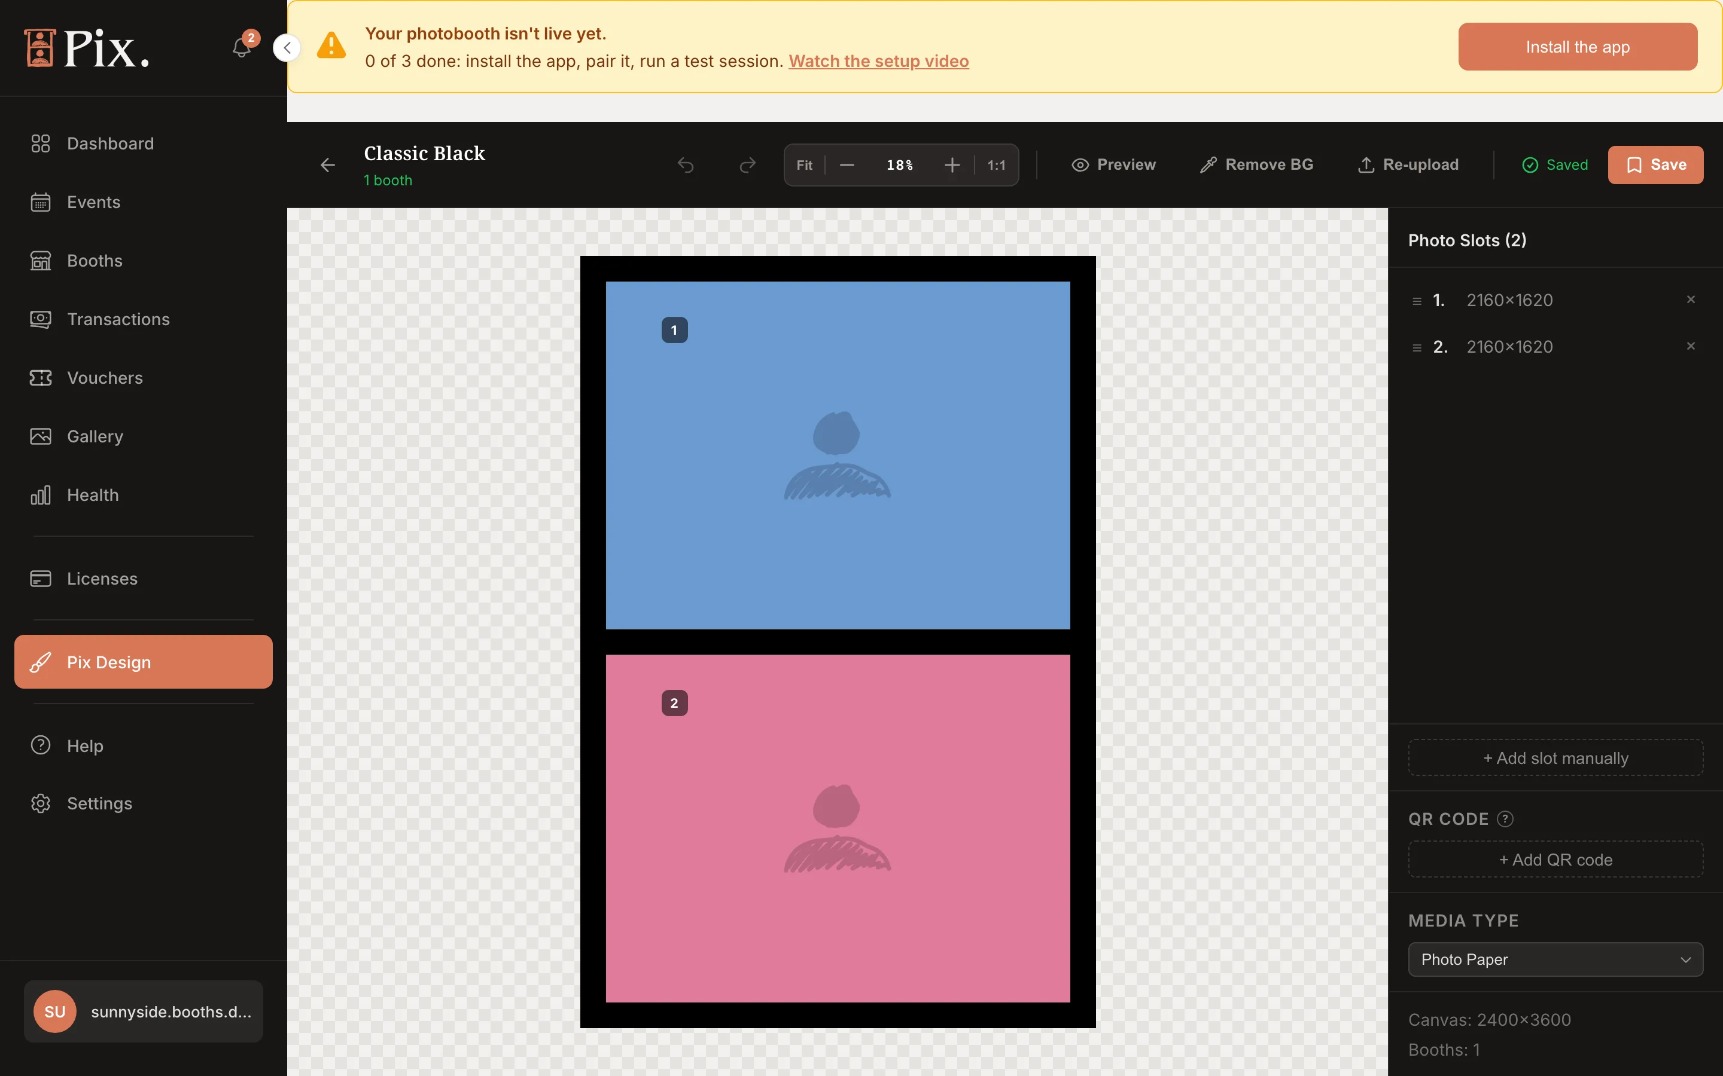1723x1076 pixels.
Task: Zoom in with the plus icon
Action: point(952,165)
